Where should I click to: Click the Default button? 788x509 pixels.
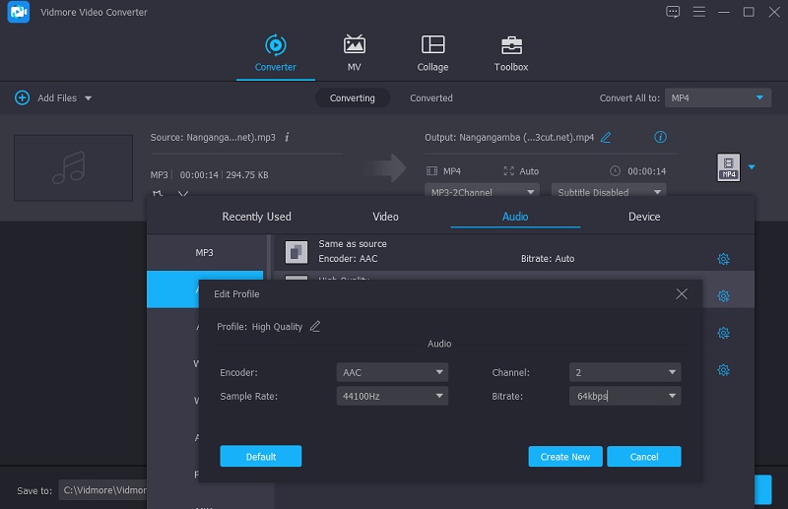(x=260, y=457)
